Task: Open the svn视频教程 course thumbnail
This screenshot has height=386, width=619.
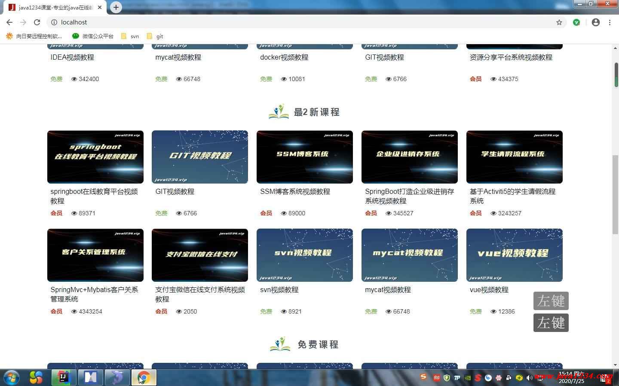Action: pos(305,255)
